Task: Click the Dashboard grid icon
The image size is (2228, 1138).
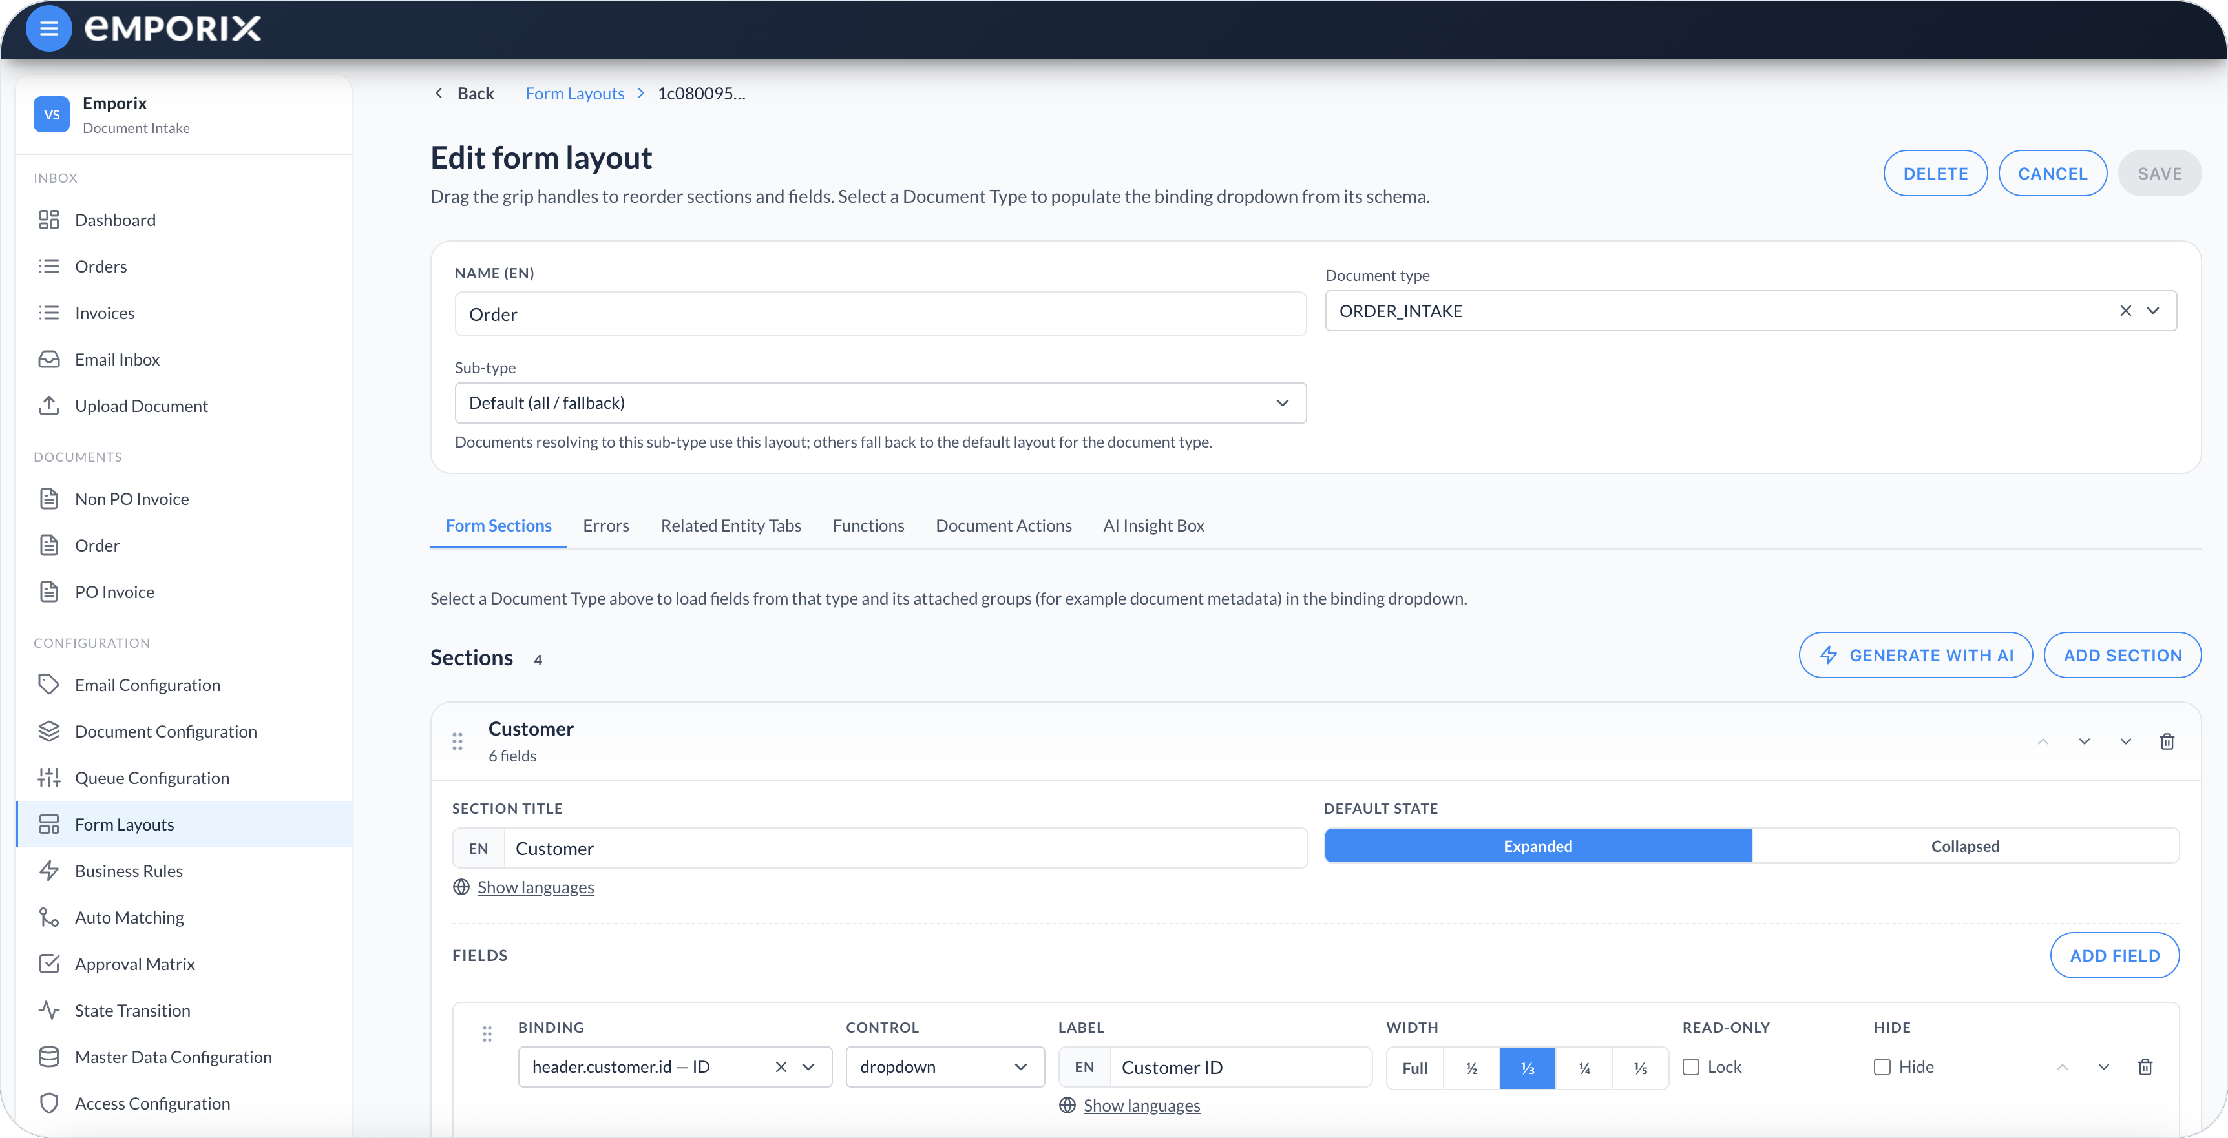Action: pyautogui.click(x=49, y=220)
